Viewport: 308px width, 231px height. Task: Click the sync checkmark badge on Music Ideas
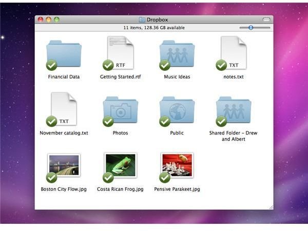[x=165, y=65]
